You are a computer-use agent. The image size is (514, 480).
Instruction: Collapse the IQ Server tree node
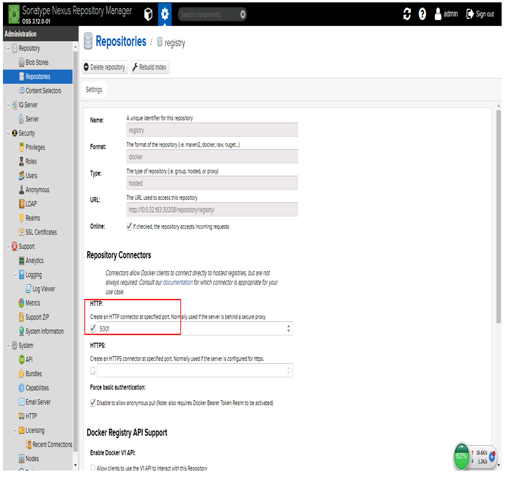pos(8,105)
